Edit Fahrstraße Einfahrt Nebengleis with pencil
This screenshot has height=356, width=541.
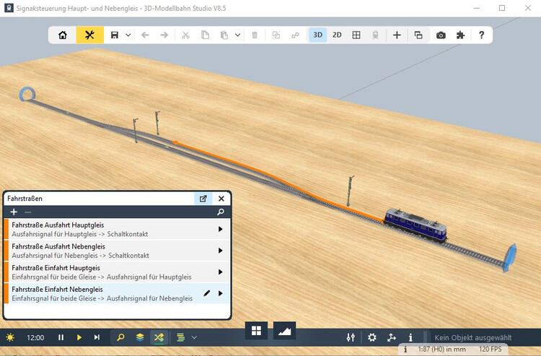(207, 293)
